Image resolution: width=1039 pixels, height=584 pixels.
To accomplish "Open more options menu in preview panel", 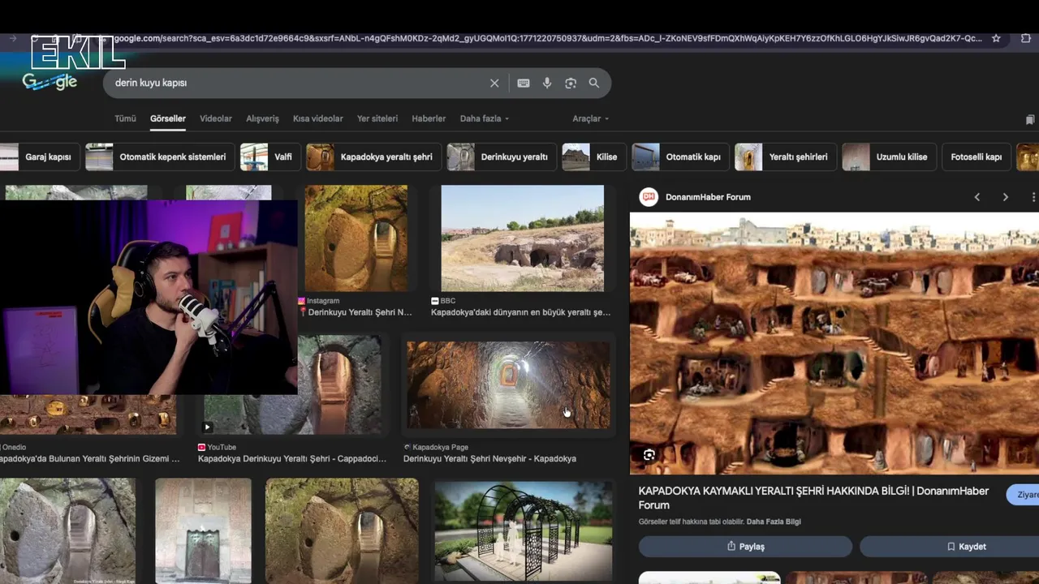I will pyautogui.click(x=1033, y=197).
